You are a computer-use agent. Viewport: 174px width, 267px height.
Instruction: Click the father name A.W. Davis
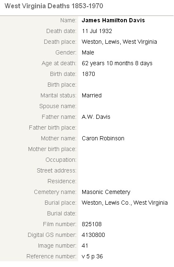[x=96, y=117]
